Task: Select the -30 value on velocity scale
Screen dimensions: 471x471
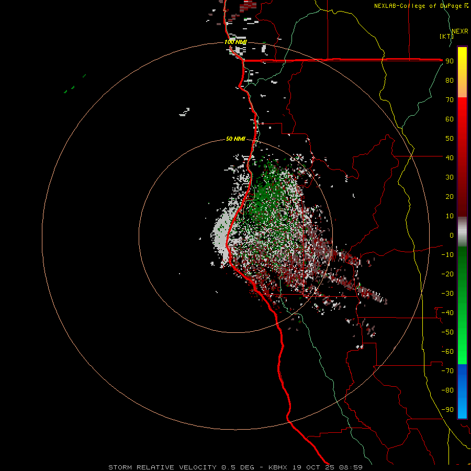Action: (447, 294)
